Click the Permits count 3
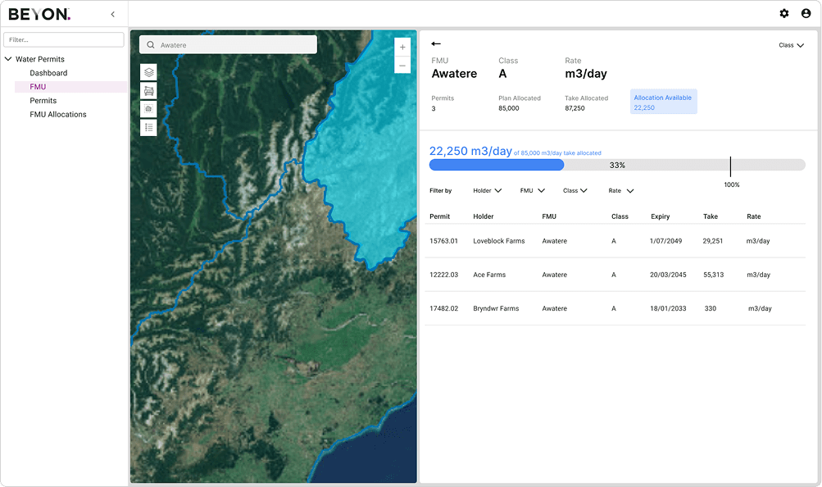The height and width of the screenshot is (487, 822). 434,109
